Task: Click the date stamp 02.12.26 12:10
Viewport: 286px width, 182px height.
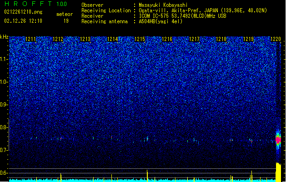Action: pos(23,21)
